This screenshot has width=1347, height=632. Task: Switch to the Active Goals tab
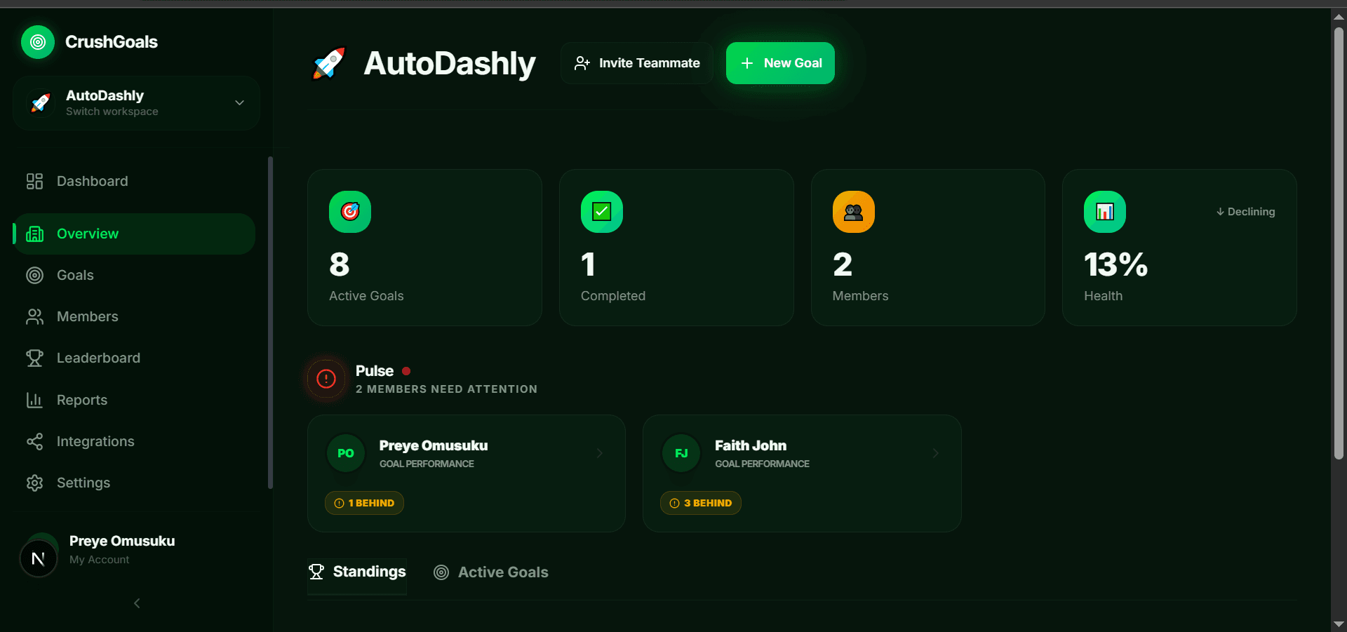pyautogui.click(x=490, y=572)
